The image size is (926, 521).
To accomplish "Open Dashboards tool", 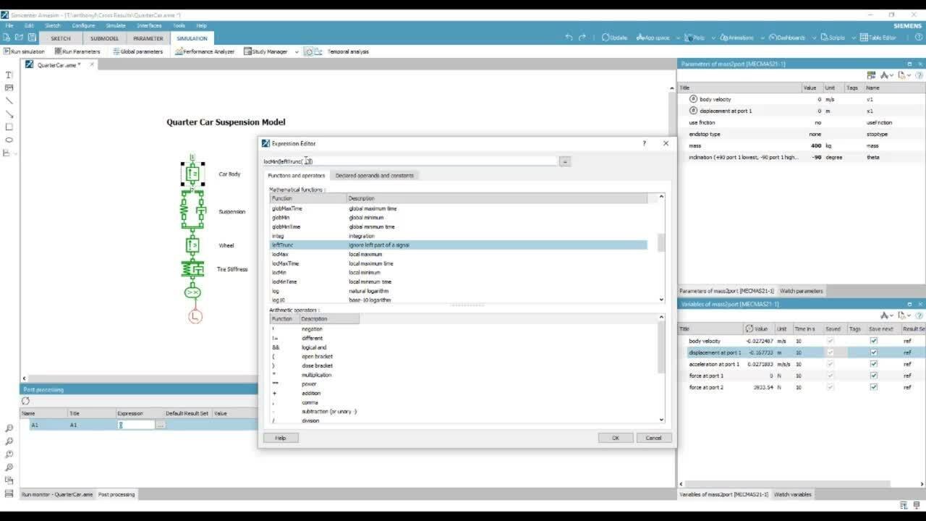I will click(786, 38).
